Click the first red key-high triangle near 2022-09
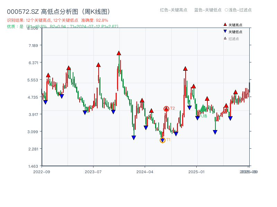The image size is (277, 207). point(48,75)
